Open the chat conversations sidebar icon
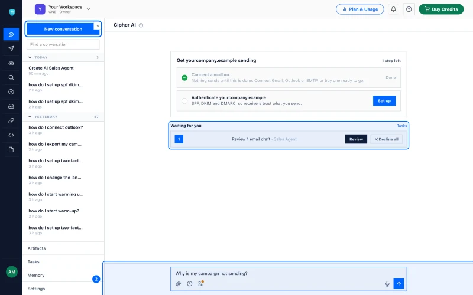473x295 pixels. (x=11, y=34)
